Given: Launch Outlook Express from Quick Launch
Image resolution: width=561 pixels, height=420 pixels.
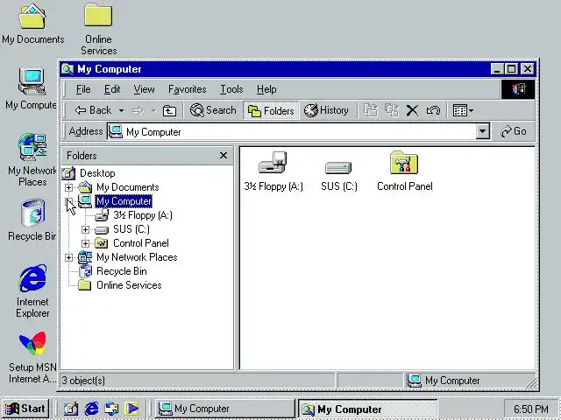Looking at the screenshot, I should [111, 409].
